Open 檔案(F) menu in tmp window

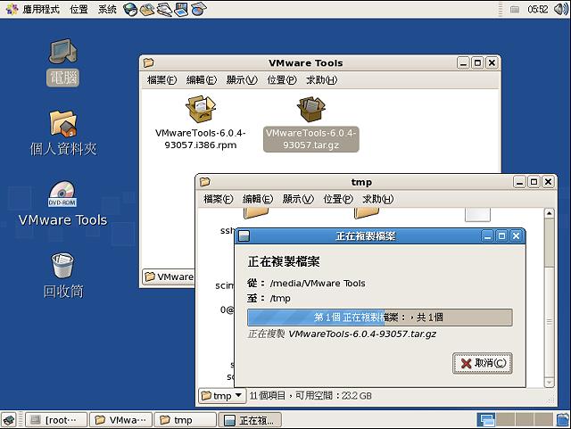218,199
